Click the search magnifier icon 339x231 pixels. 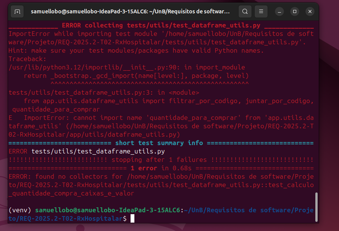point(245,11)
